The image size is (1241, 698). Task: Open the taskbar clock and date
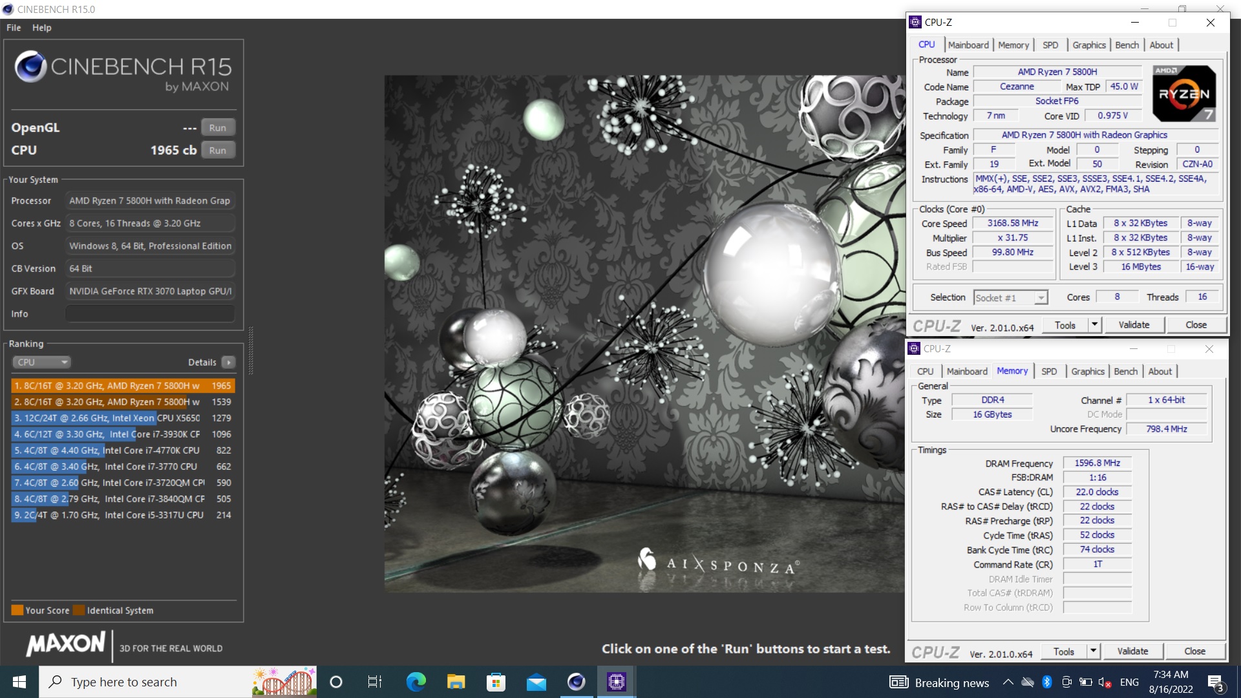click(x=1171, y=682)
